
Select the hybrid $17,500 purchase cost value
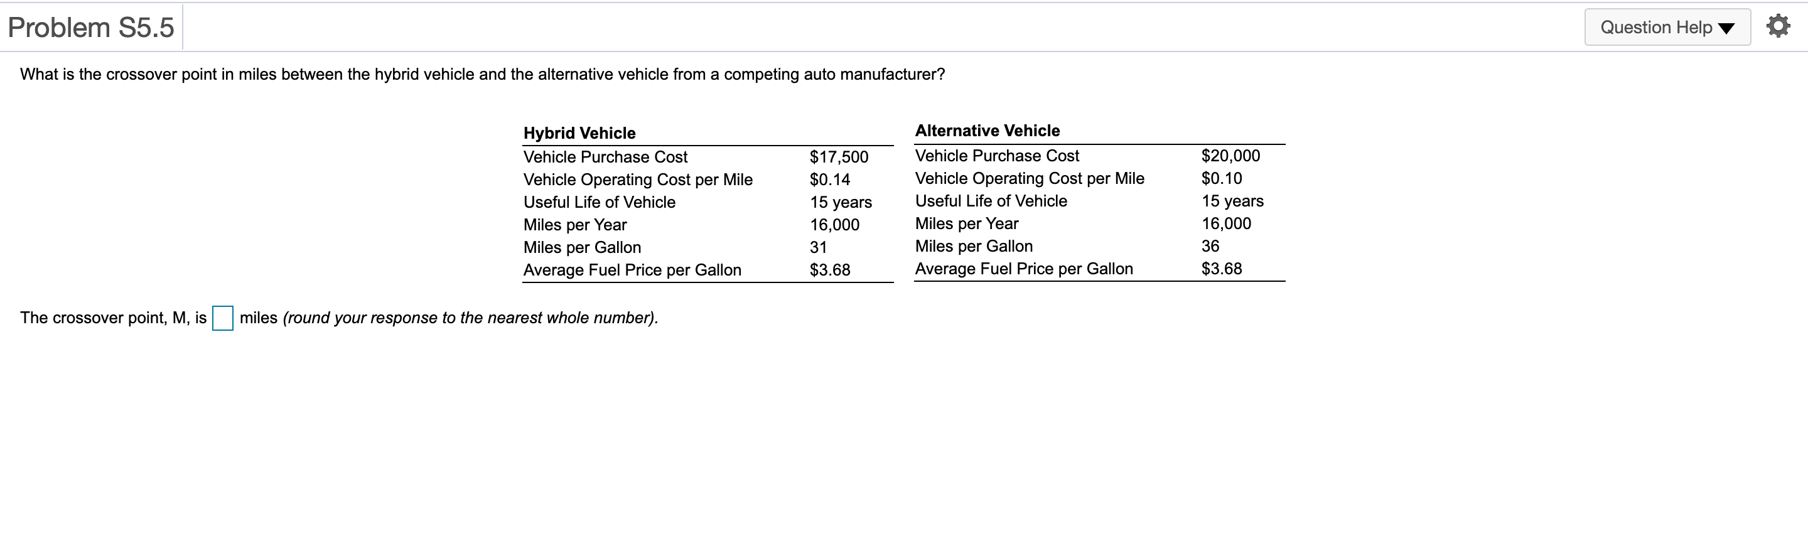click(x=839, y=157)
